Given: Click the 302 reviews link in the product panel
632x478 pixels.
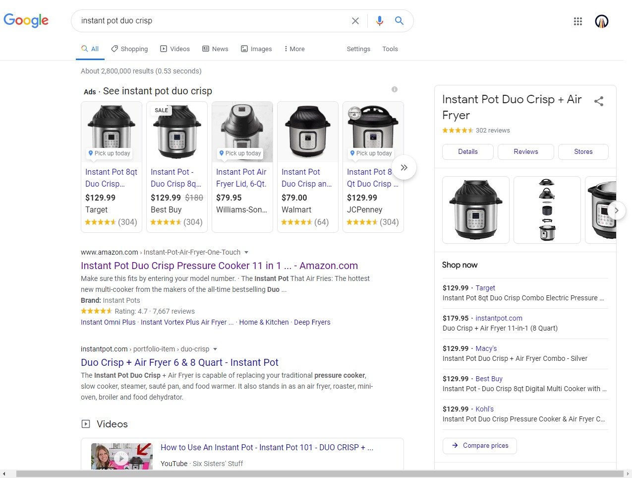Looking at the screenshot, I should pyautogui.click(x=493, y=131).
